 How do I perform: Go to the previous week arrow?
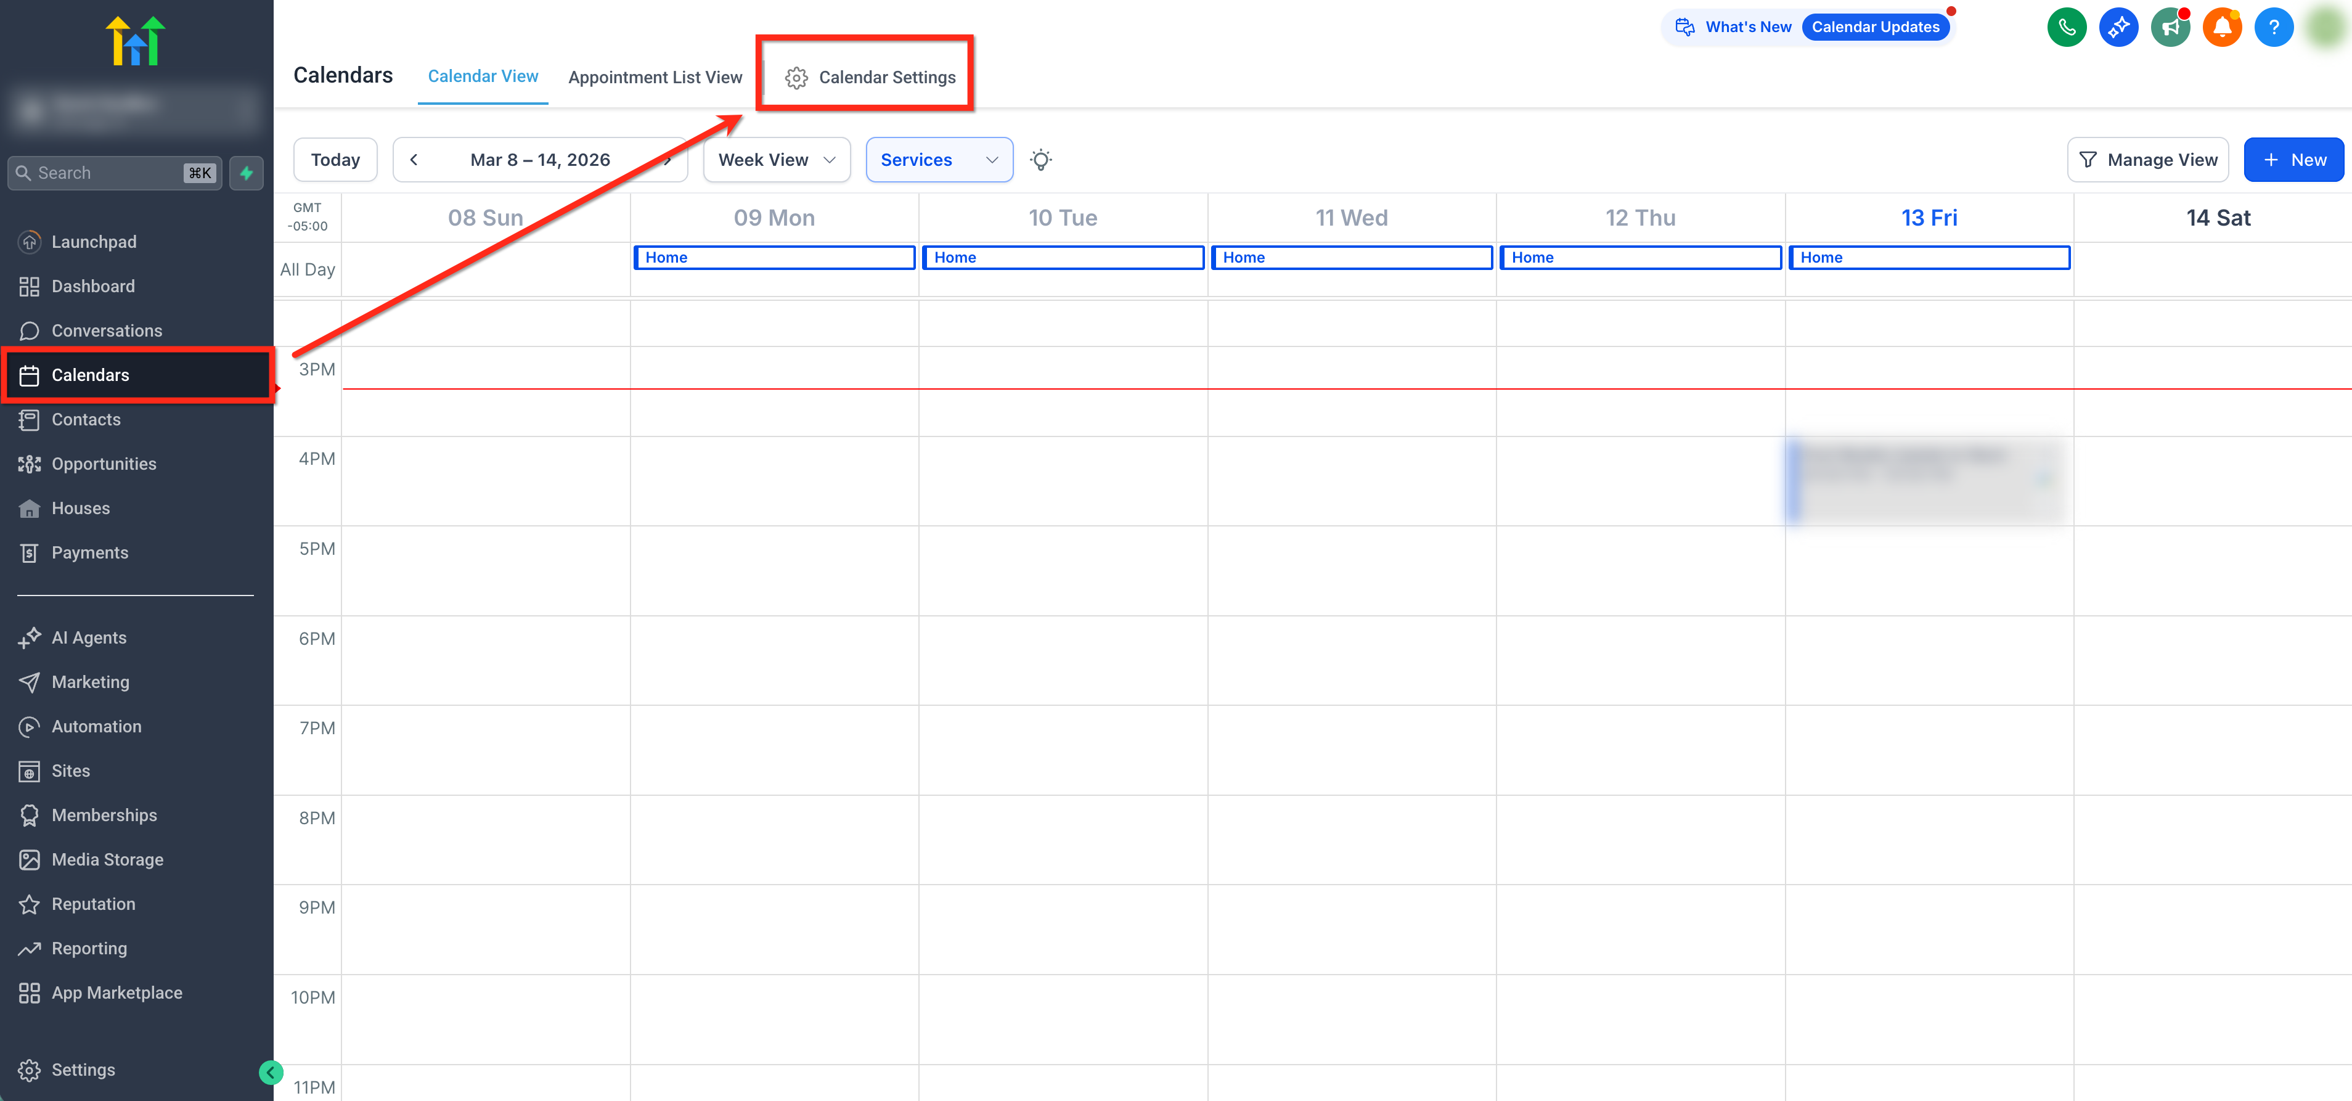[414, 160]
